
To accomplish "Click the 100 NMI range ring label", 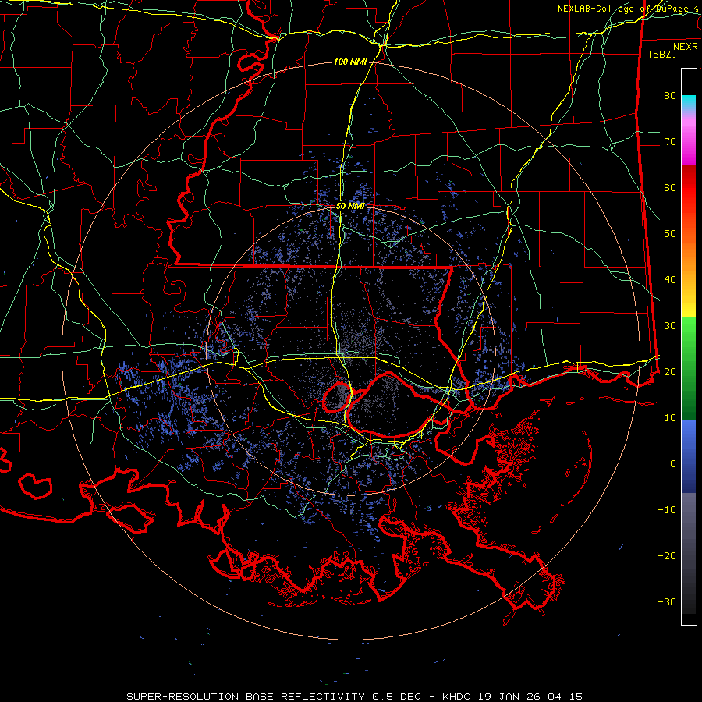I will [x=350, y=62].
